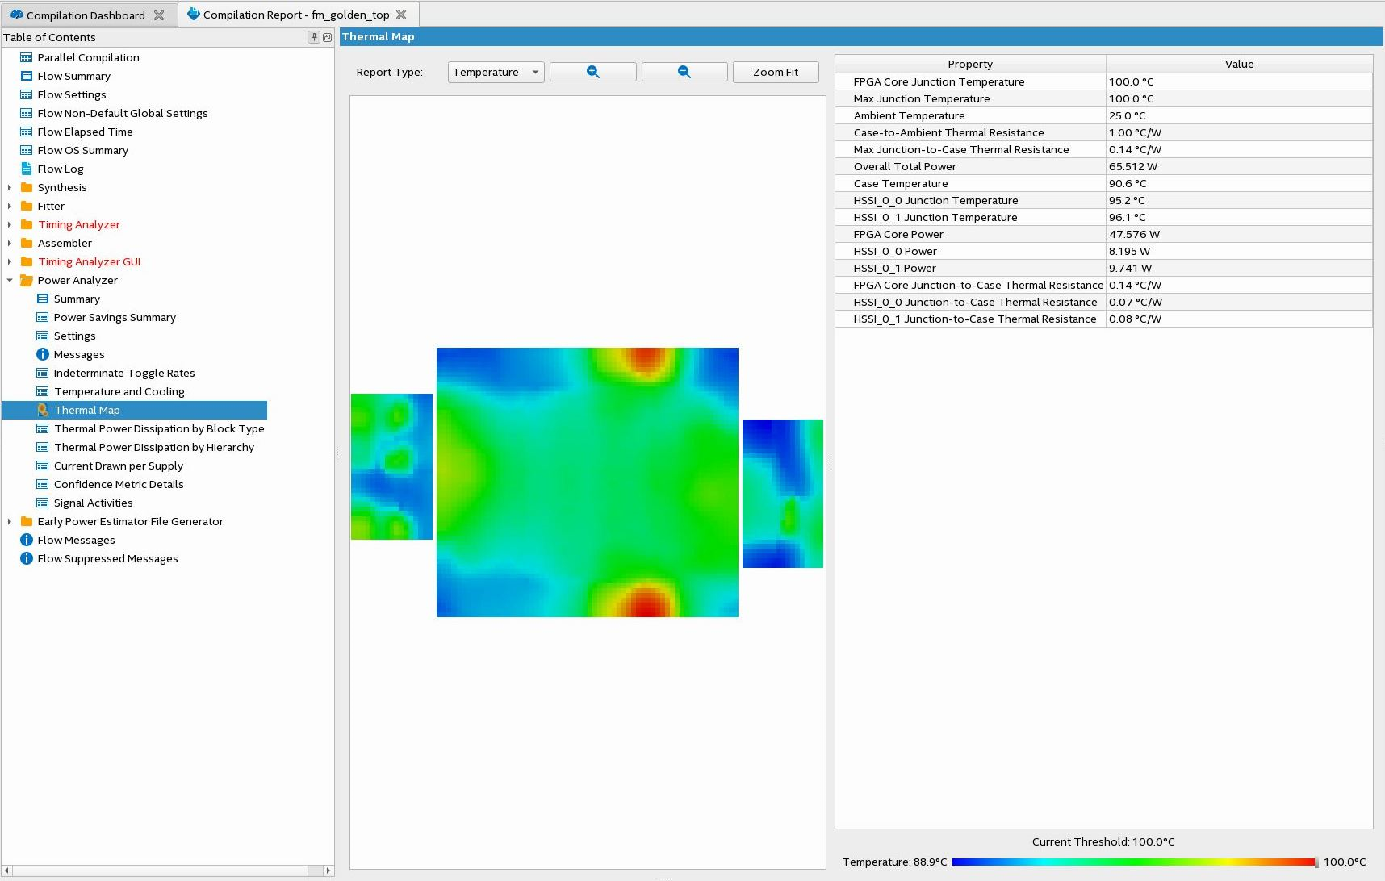1385x881 pixels.
Task: Open Power Analyzer Settings report
Action: pyautogui.click(x=74, y=336)
